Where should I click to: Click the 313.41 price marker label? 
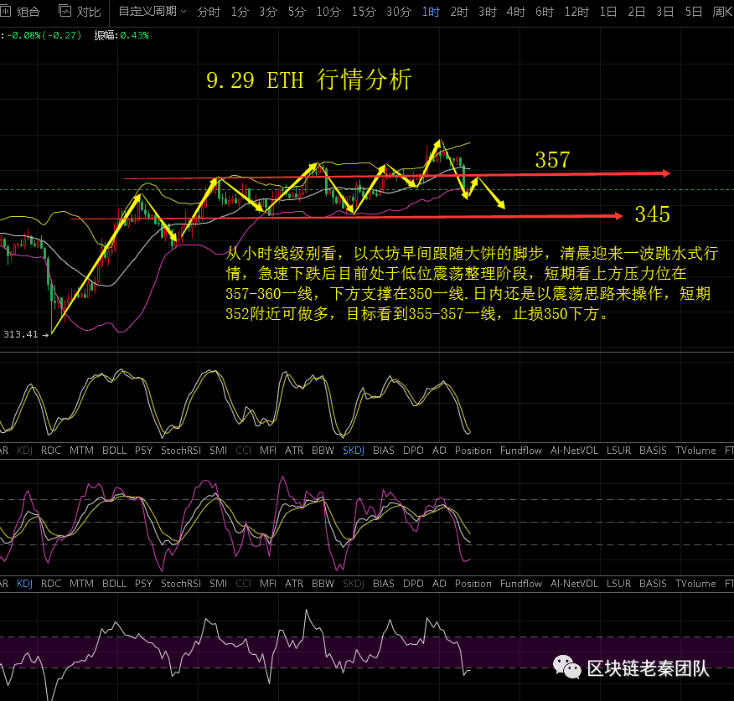[23, 333]
